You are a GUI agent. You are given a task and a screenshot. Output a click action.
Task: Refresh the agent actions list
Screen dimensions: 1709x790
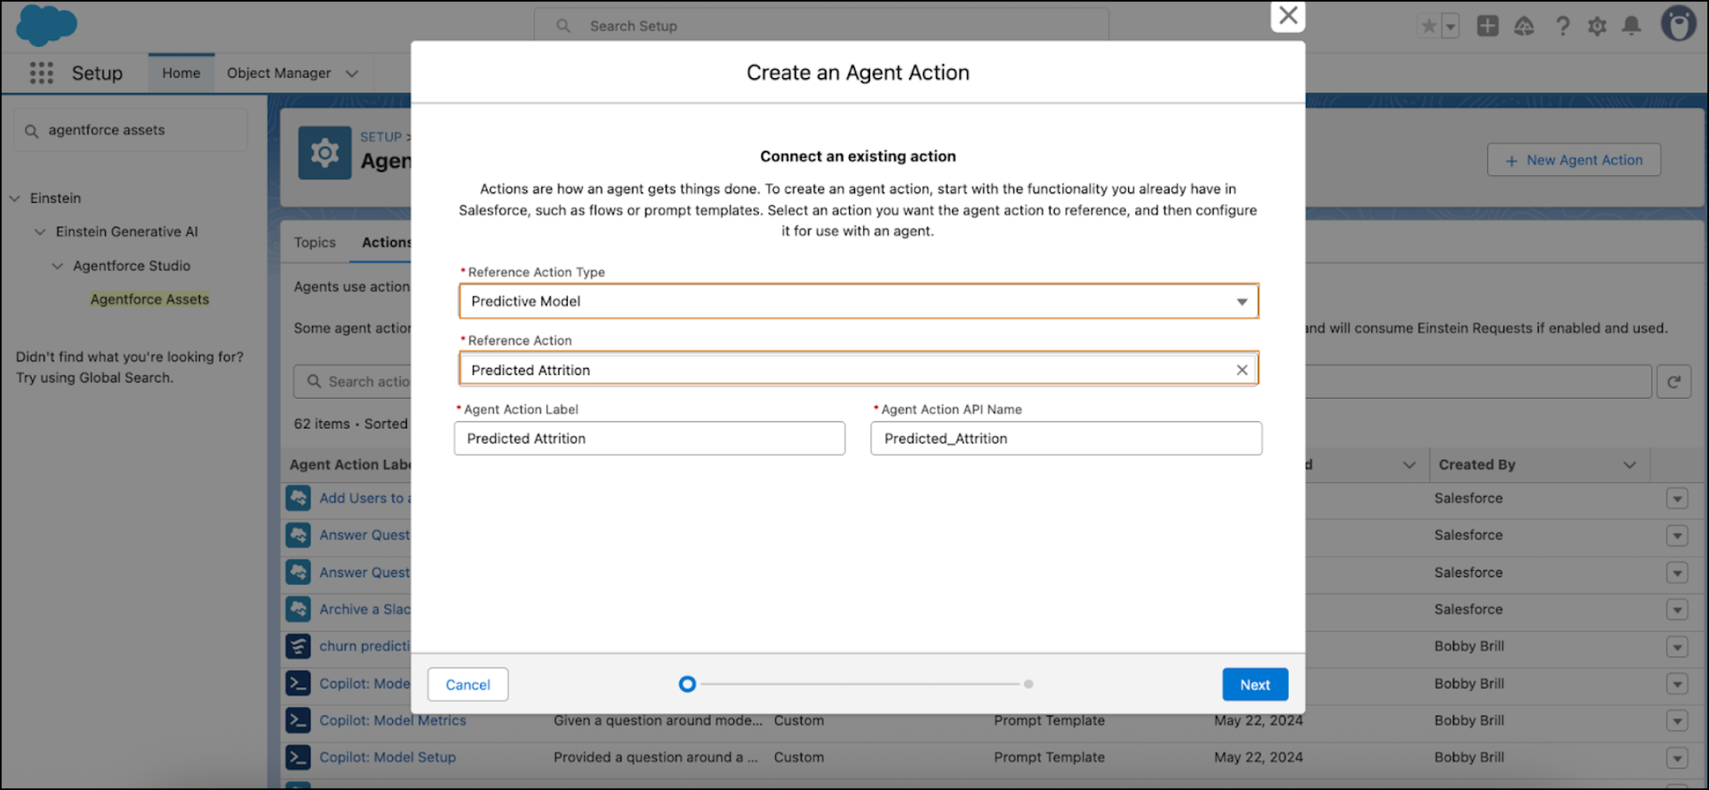pyautogui.click(x=1674, y=382)
